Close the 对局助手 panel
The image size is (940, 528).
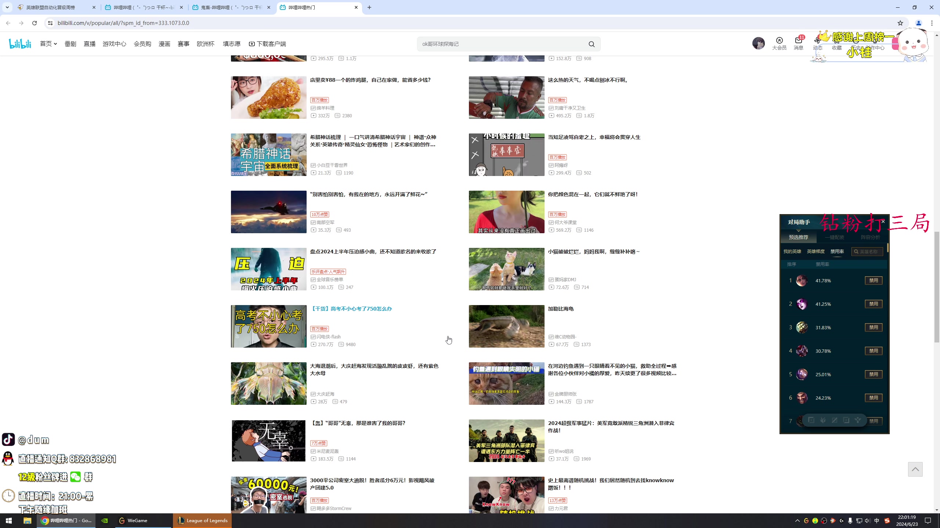(x=883, y=221)
